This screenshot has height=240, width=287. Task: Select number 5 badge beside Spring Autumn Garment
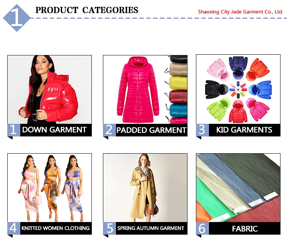(109, 228)
